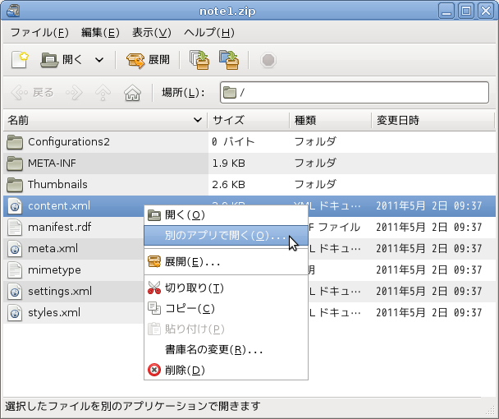Select the Configurations2 folder icon
Viewport: 499px width, 419px height.
tap(15, 142)
